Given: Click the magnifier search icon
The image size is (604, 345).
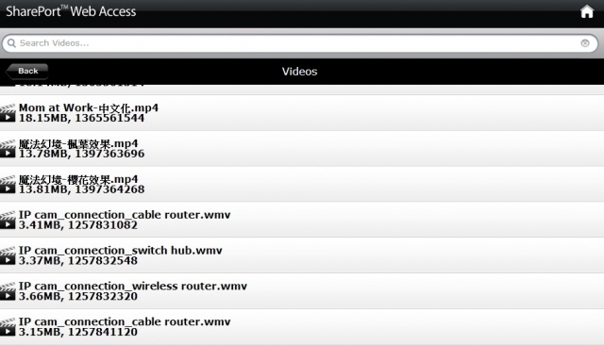Looking at the screenshot, I should point(11,43).
